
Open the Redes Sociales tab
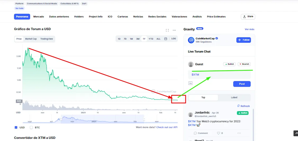tap(157, 17)
